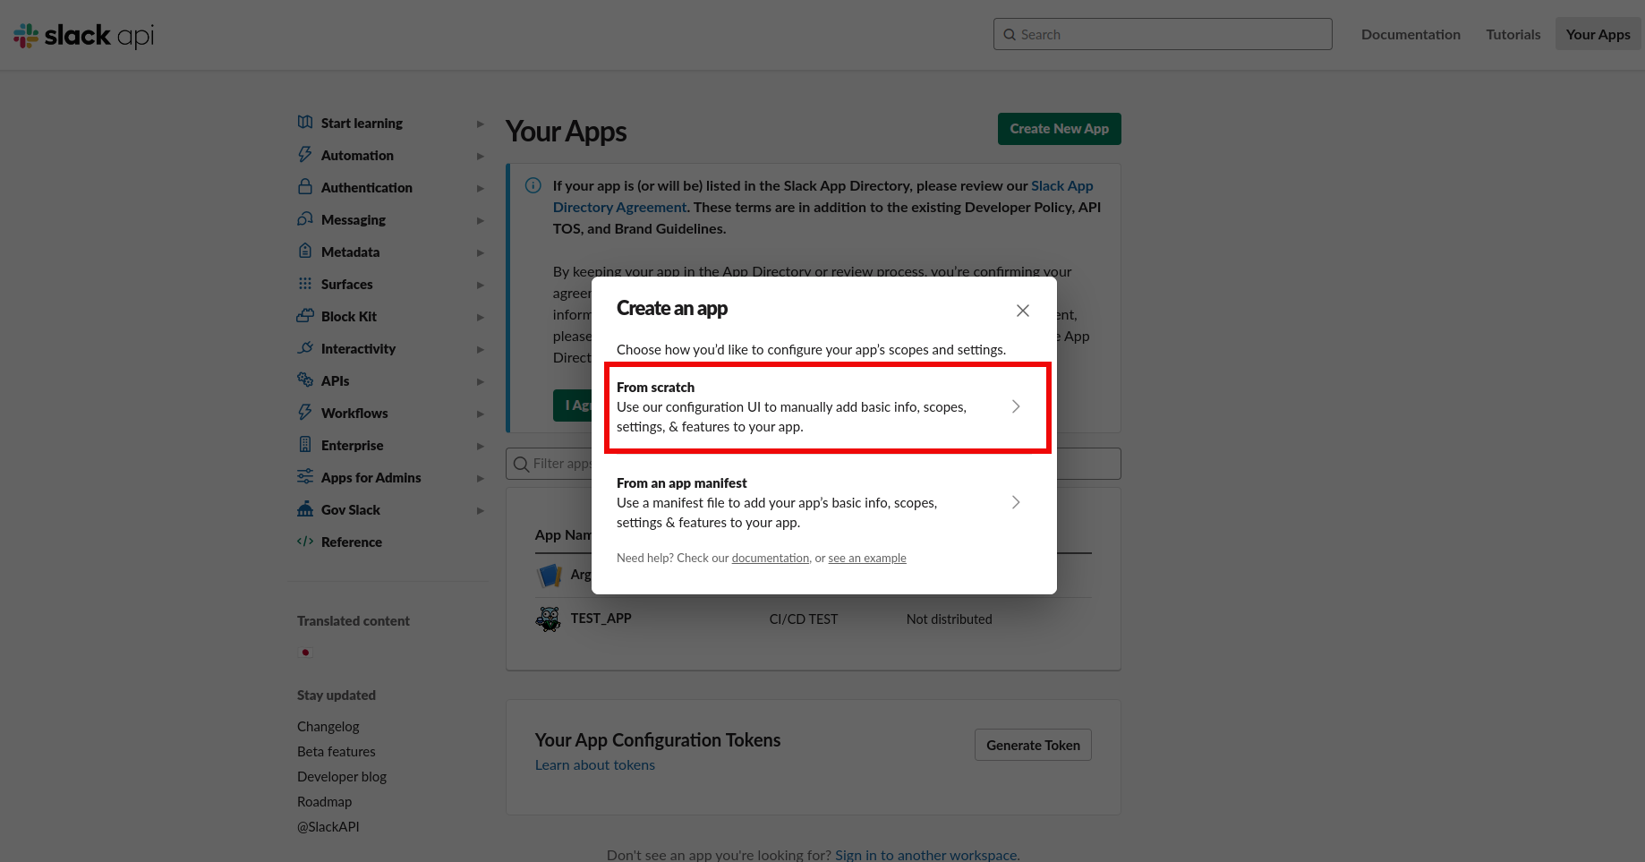
Task: Close the Create an app dialog
Action: (x=1023, y=311)
